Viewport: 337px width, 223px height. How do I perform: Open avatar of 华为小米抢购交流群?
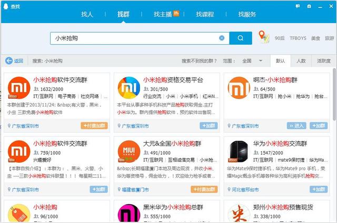click(239, 152)
